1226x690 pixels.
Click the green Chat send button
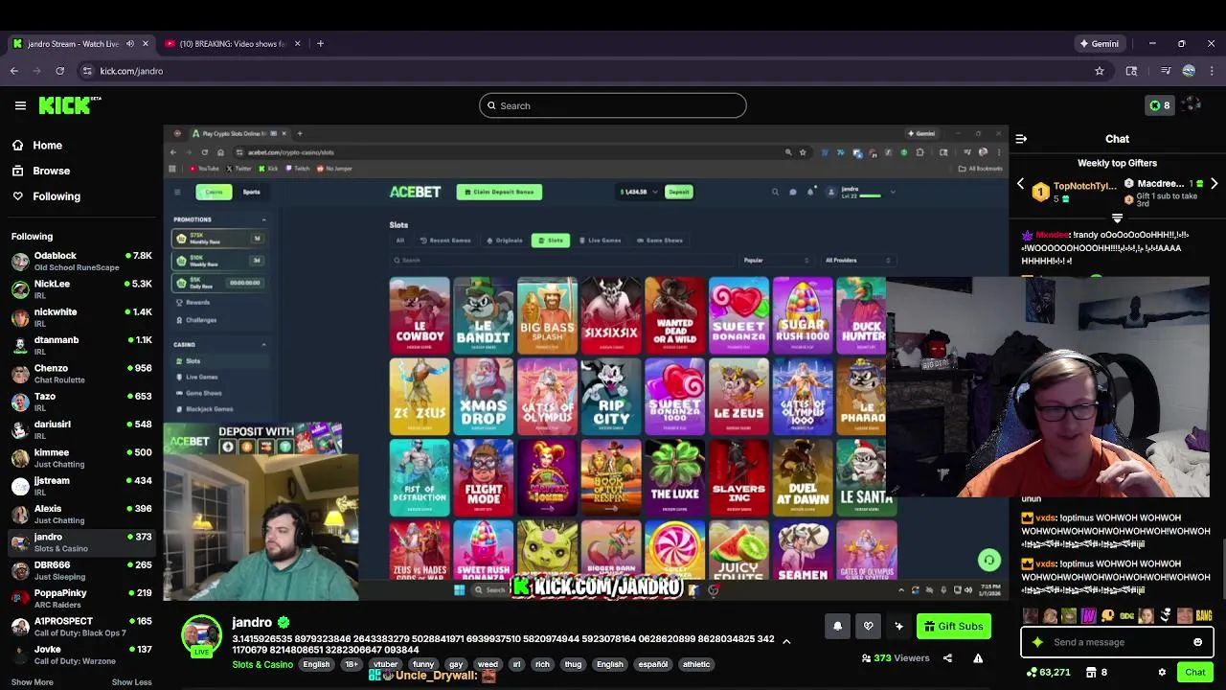point(1194,673)
